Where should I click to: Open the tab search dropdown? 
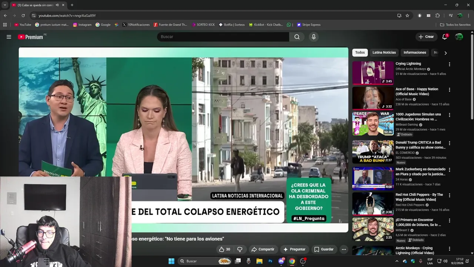coord(5,5)
